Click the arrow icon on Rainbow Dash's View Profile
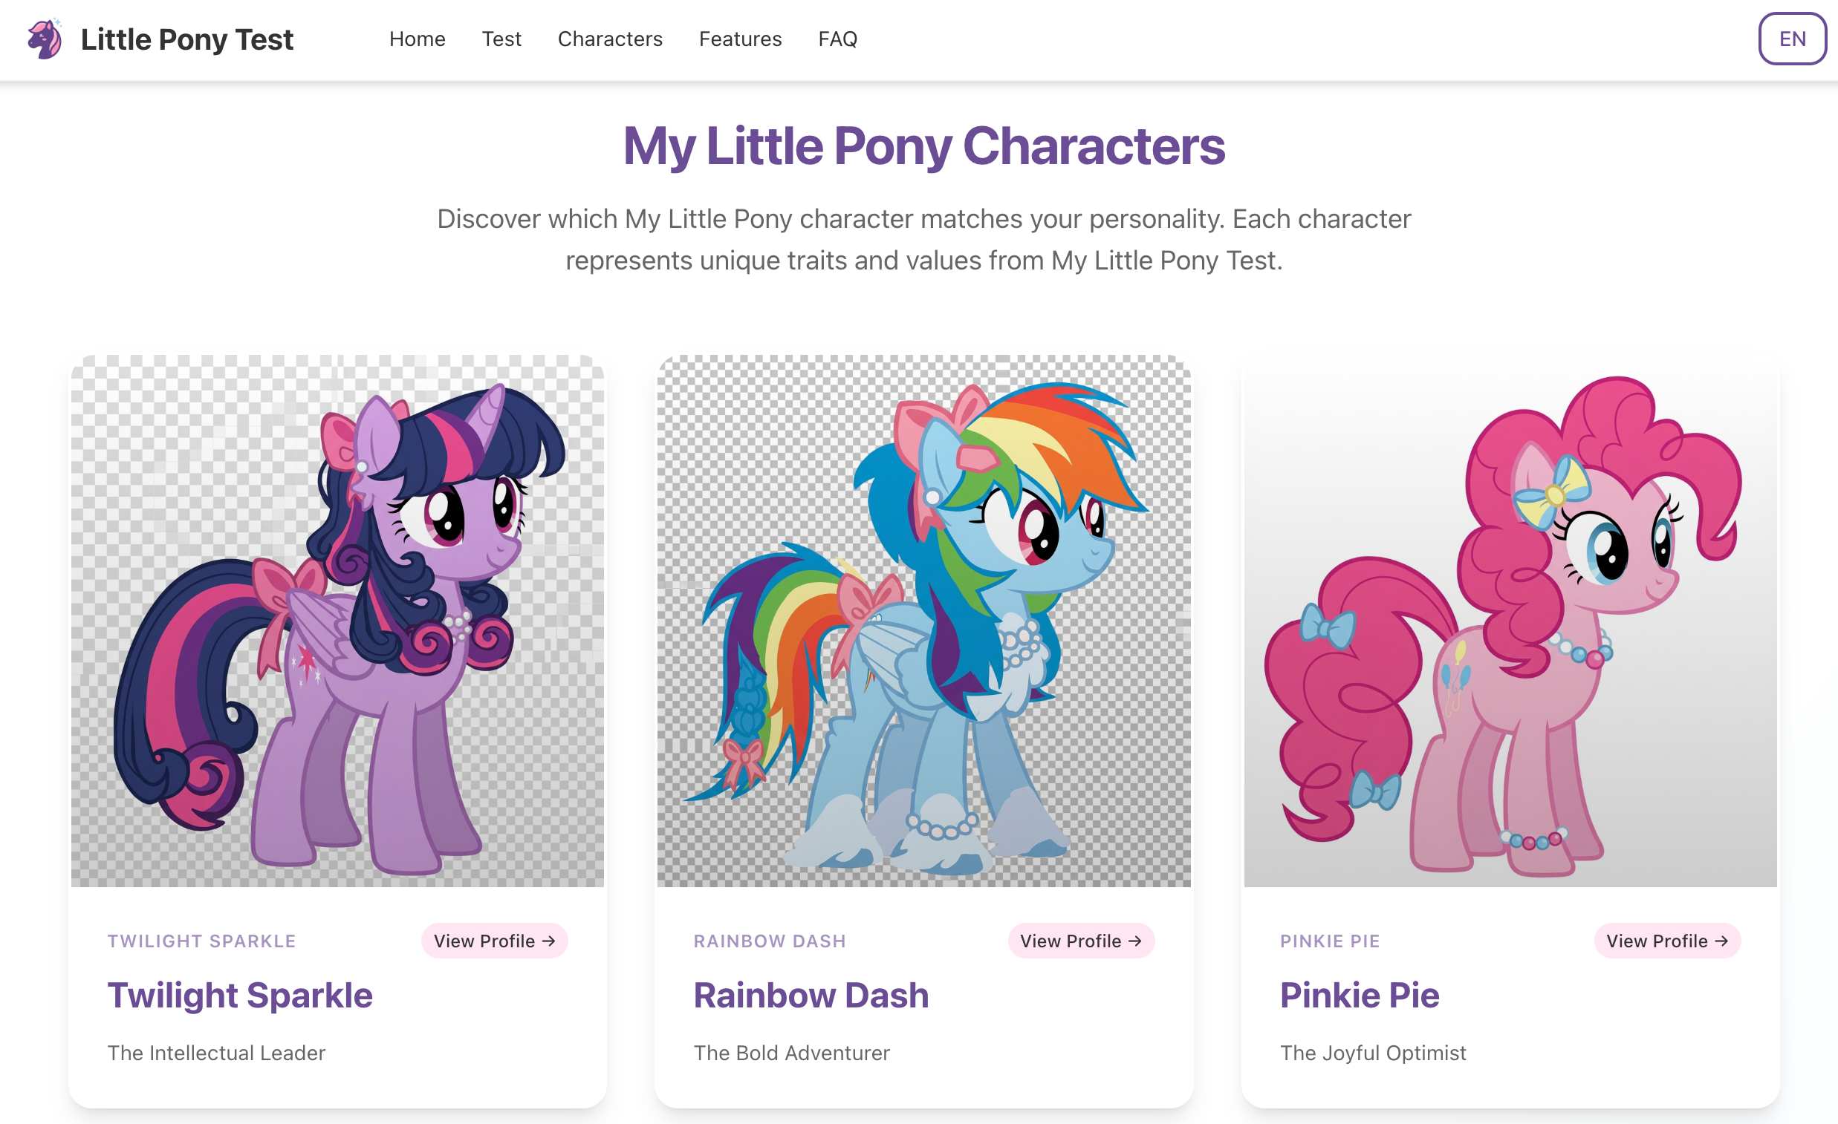Viewport: 1838px width, 1124px height. point(1137,941)
